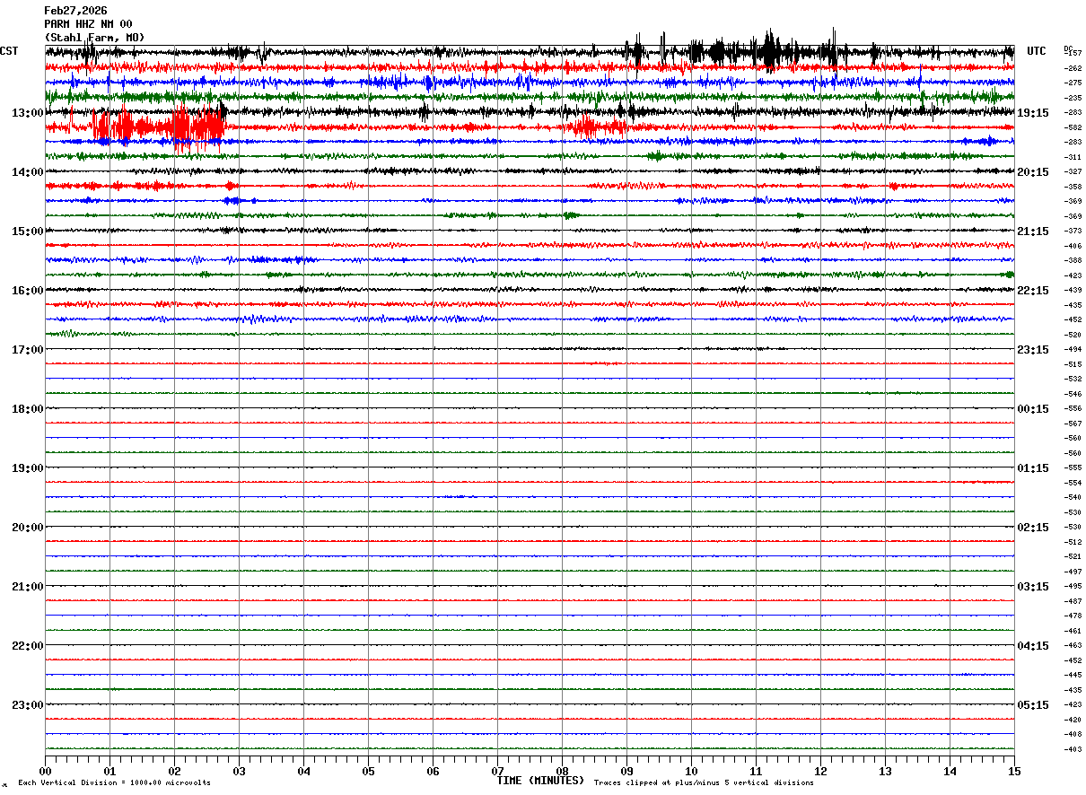Click the DC offset value -439
The height and width of the screenshot is (795, 1086).
pos(1073,291)
